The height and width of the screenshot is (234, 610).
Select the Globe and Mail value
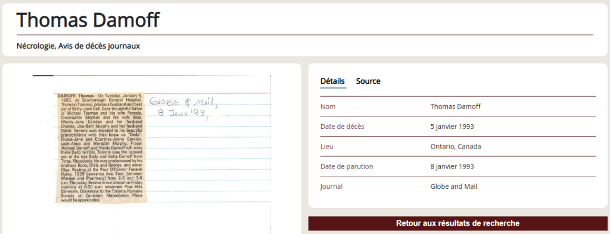click(453, 186)
